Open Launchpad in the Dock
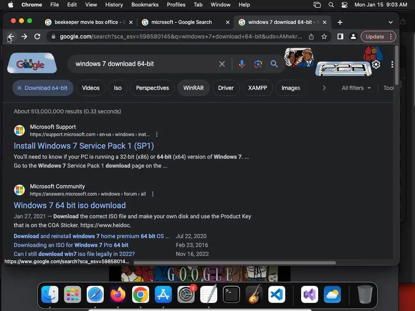 pyautogui.click(x=73, y=294)
